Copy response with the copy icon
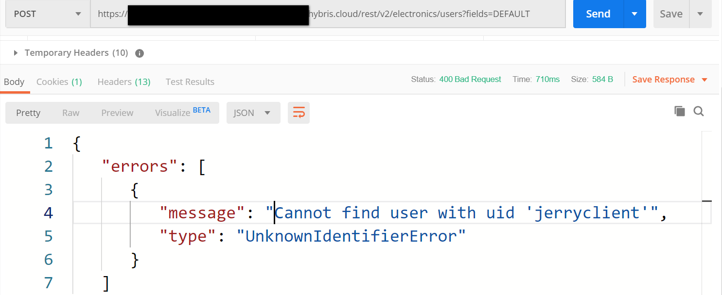The height and width of the screenshot is (295, 722). coord(680,111)
